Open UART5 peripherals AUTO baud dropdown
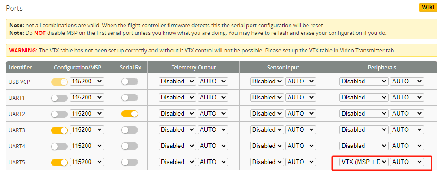 tap(407, 162)
